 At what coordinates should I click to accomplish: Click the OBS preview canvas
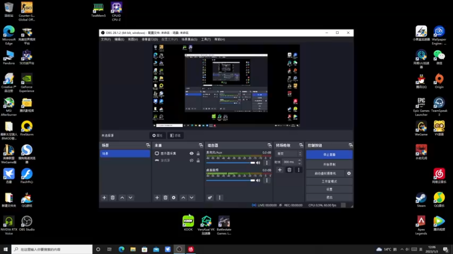226,86
